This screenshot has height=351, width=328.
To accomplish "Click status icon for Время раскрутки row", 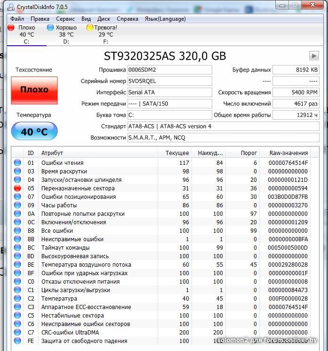I will pos(17,171).
